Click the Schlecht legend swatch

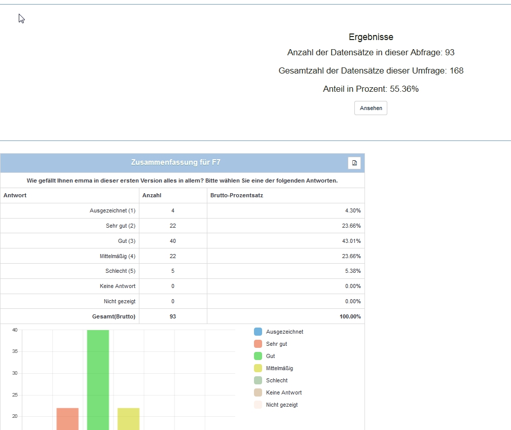[x=258, y=380]
